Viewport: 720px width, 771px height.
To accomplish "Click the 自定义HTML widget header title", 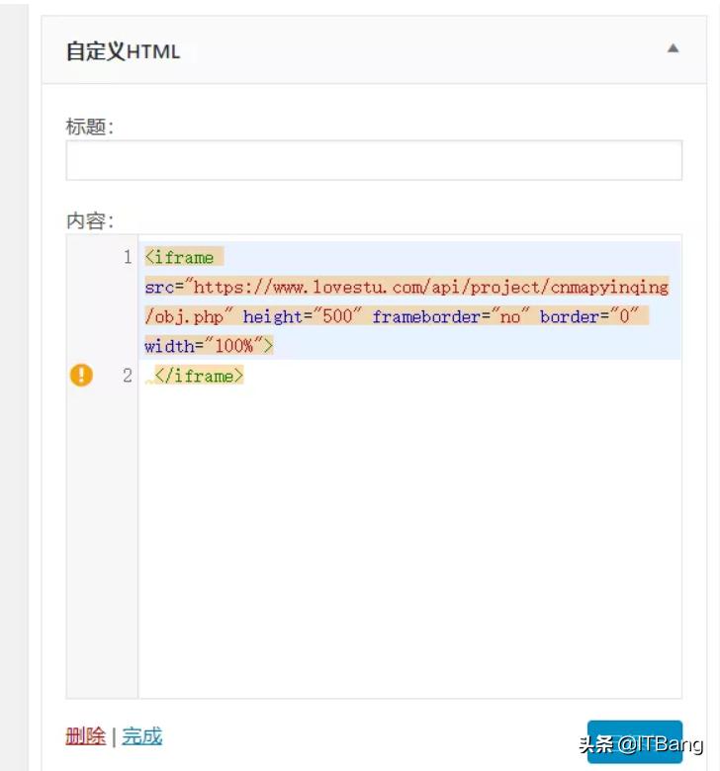I will pos(123,51).
